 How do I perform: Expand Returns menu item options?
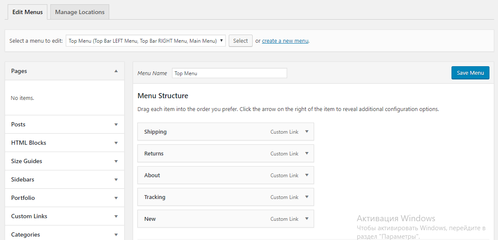tap(306, 154)
